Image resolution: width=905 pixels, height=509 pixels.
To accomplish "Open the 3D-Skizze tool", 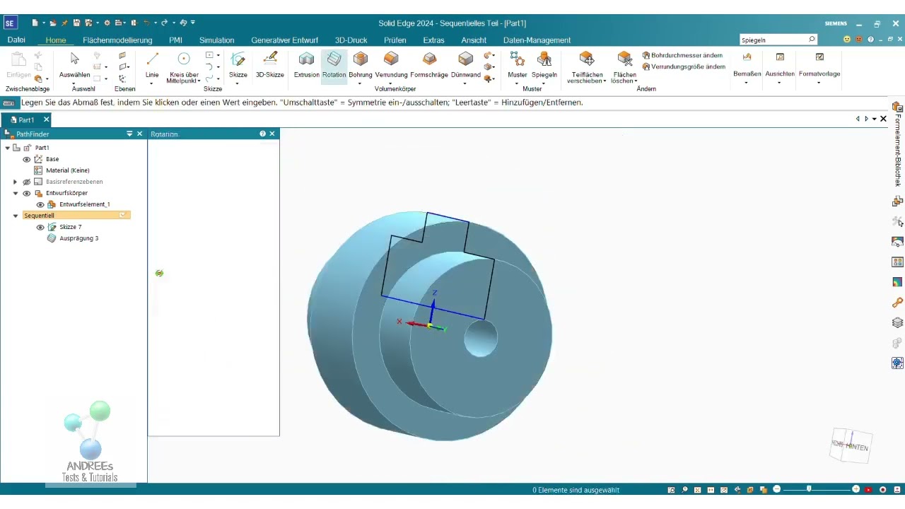I will (x=269, y=65).
